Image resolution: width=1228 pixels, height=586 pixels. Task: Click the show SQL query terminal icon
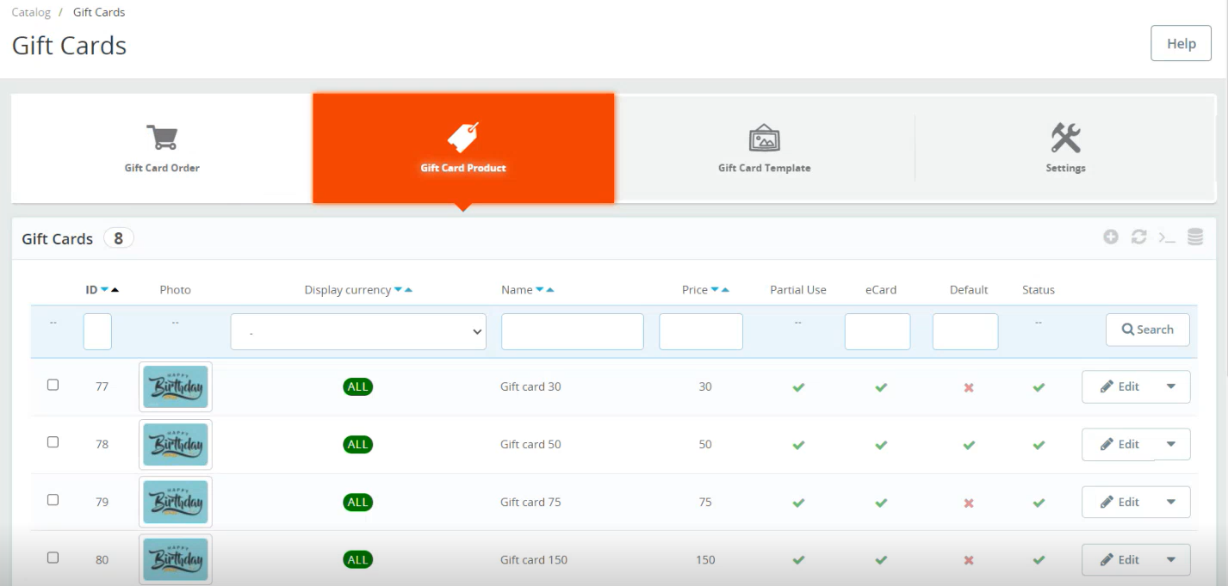(1167, 237)
